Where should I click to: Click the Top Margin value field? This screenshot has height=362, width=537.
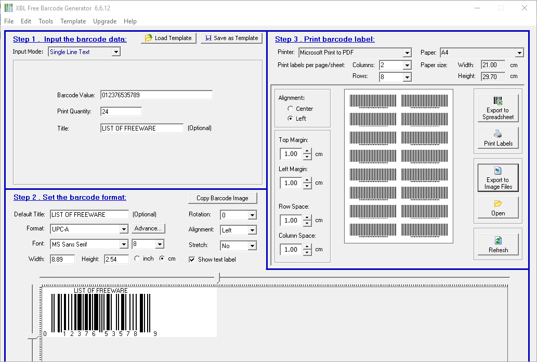pos(291,154)
